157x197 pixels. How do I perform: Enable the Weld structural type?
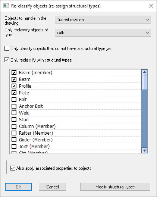click(x=14, y=113)
